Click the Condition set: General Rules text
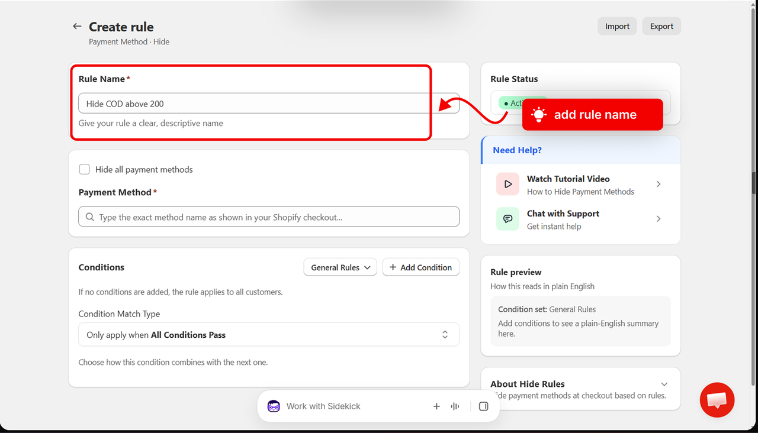 coord(547,309)
